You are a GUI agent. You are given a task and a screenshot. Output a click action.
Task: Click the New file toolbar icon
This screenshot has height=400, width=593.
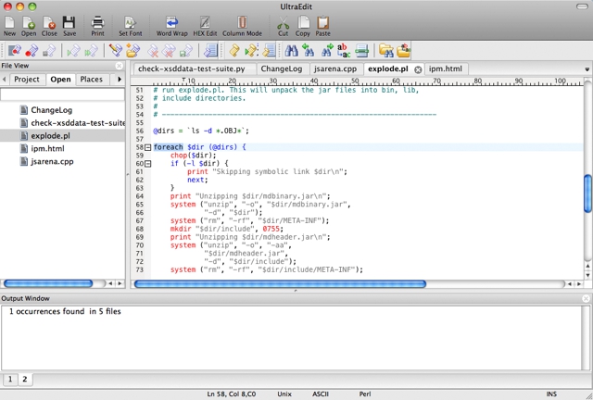coord(9,22)
